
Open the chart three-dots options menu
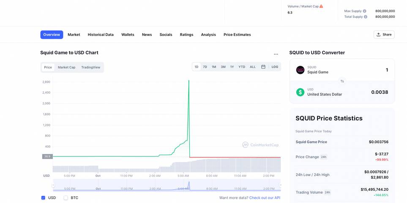click(276, 54)
